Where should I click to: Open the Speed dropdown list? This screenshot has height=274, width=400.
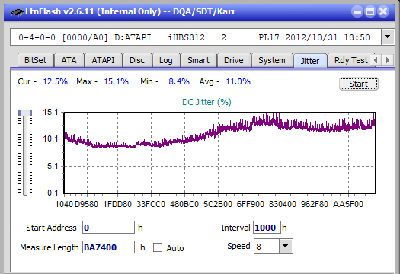click(286, 246)
